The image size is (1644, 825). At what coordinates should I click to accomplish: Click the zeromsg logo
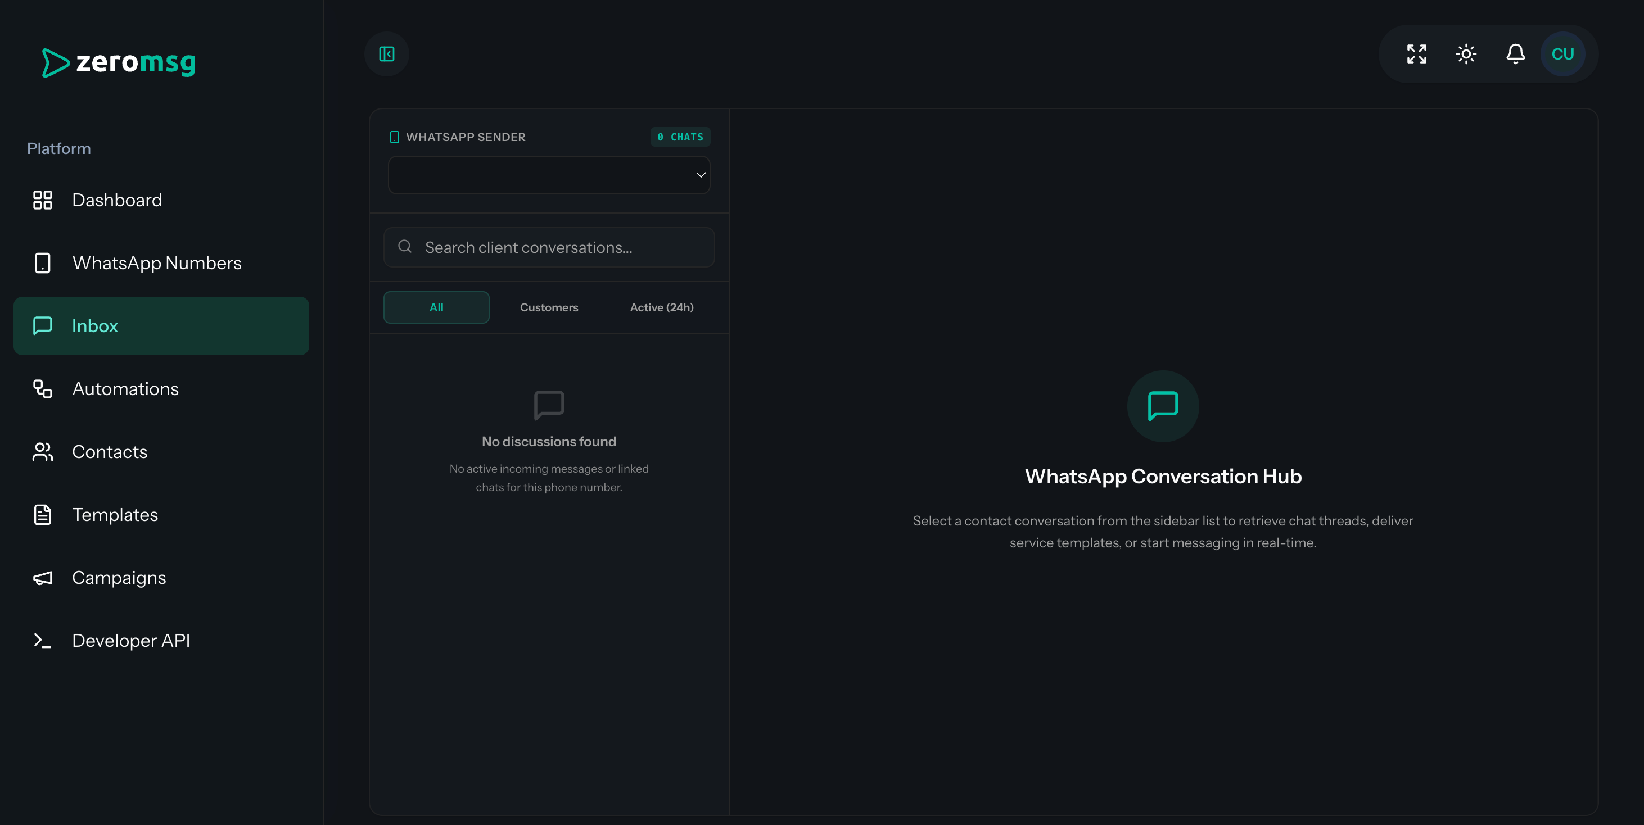tap(119, 62)
